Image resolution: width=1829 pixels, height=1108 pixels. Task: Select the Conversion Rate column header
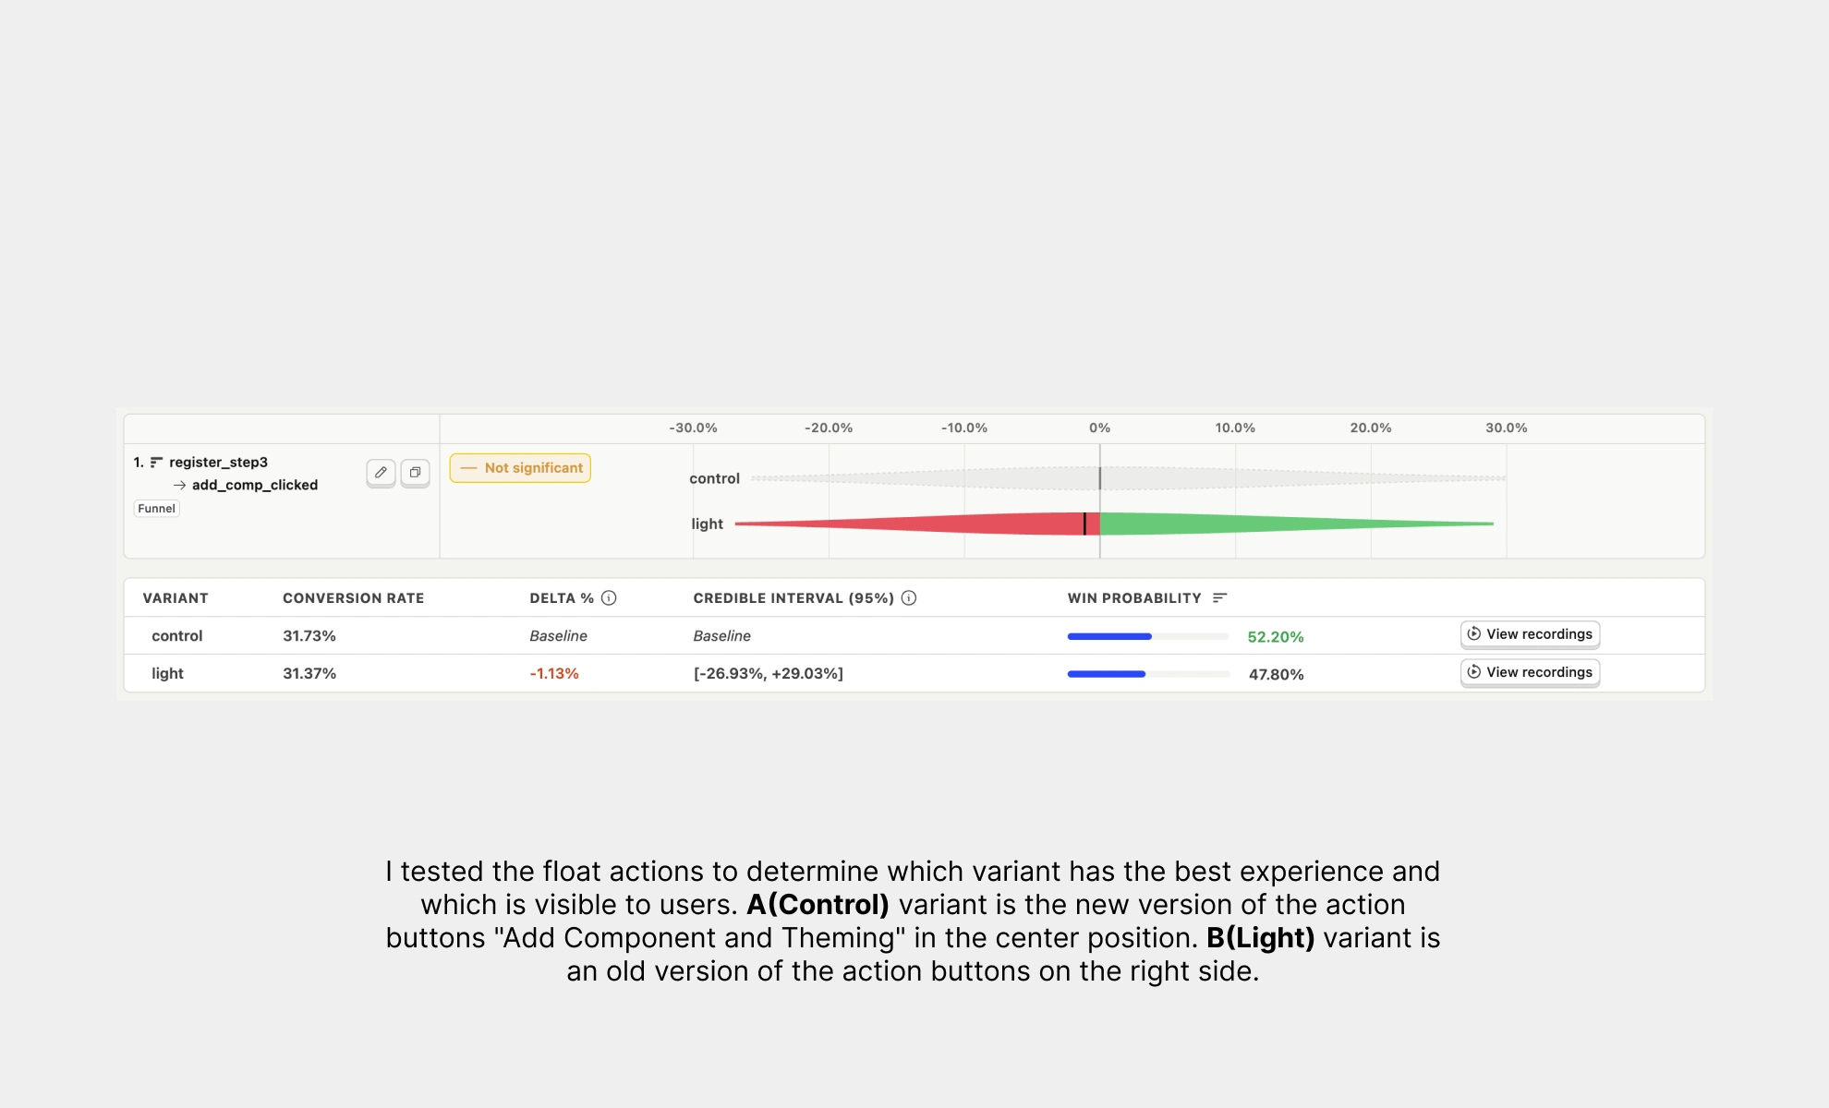(x=353, y=597)
